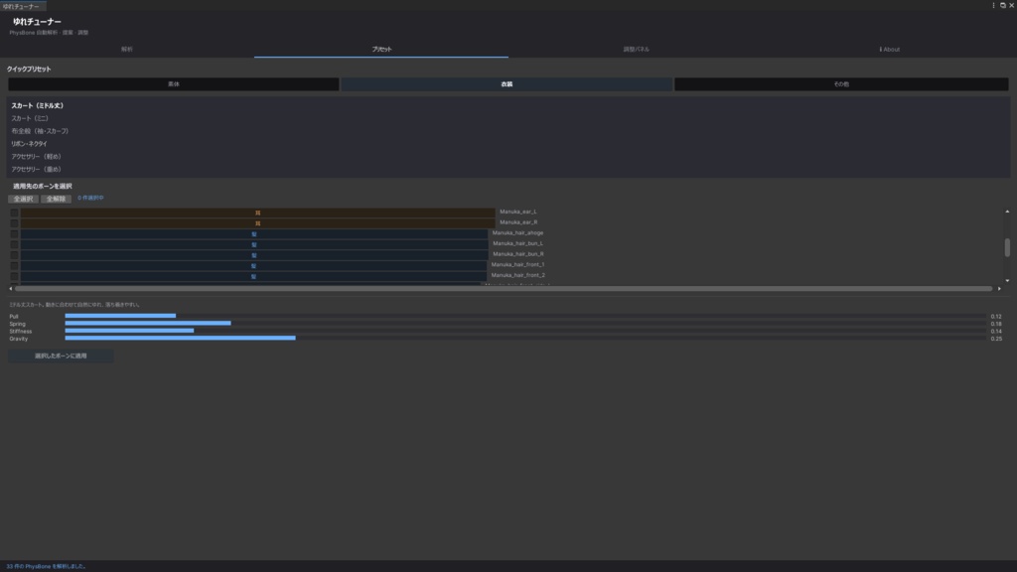Click the 髪 tag on the Manuka_hair_front_1 row
1017x572 pixels.
pyautogui.click(x=253, y=266)
